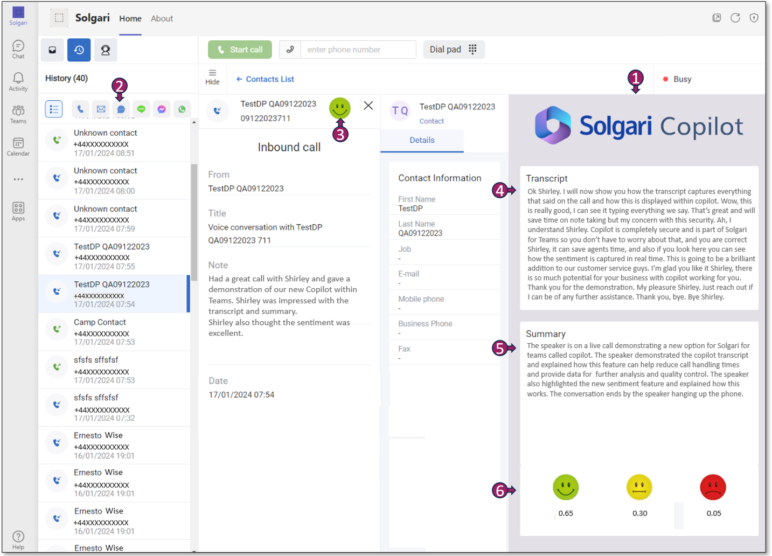The image size is (772, 556).
Task: Refresh the Solgari app
Action: [735, 18]
